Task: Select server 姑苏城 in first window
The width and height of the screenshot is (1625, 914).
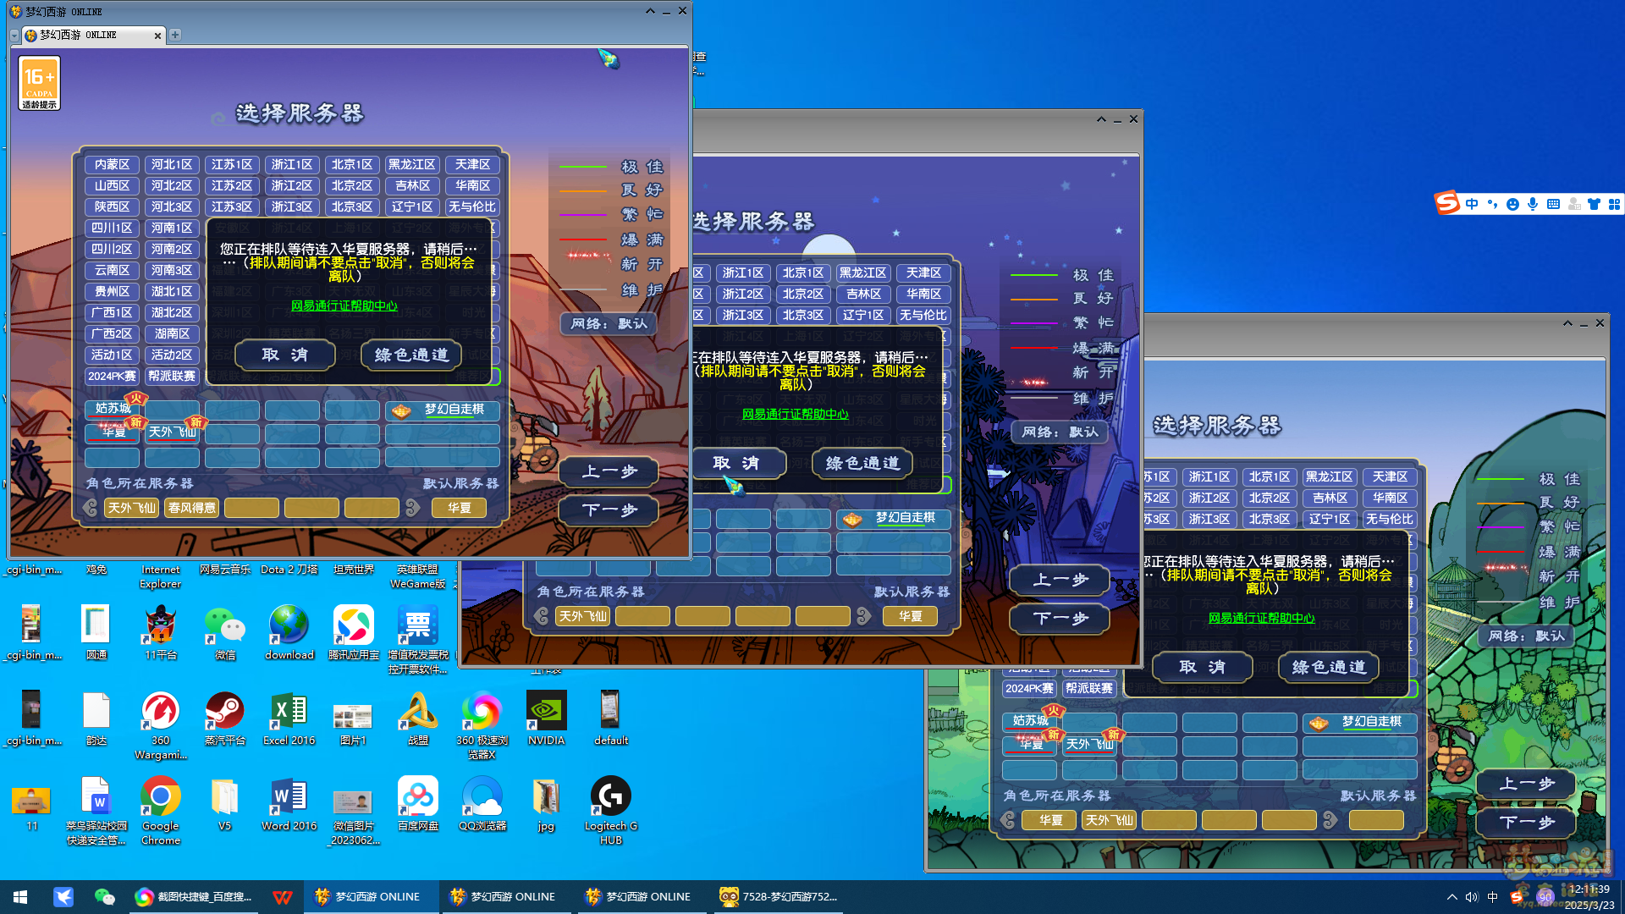Action: pyautogui.click(x=113, y=409)
